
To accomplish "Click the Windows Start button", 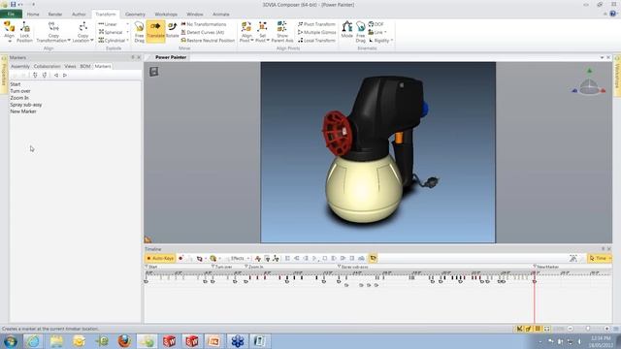I will click(11, 341).
